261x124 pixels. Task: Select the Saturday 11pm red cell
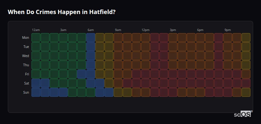(x=246, y=83)
